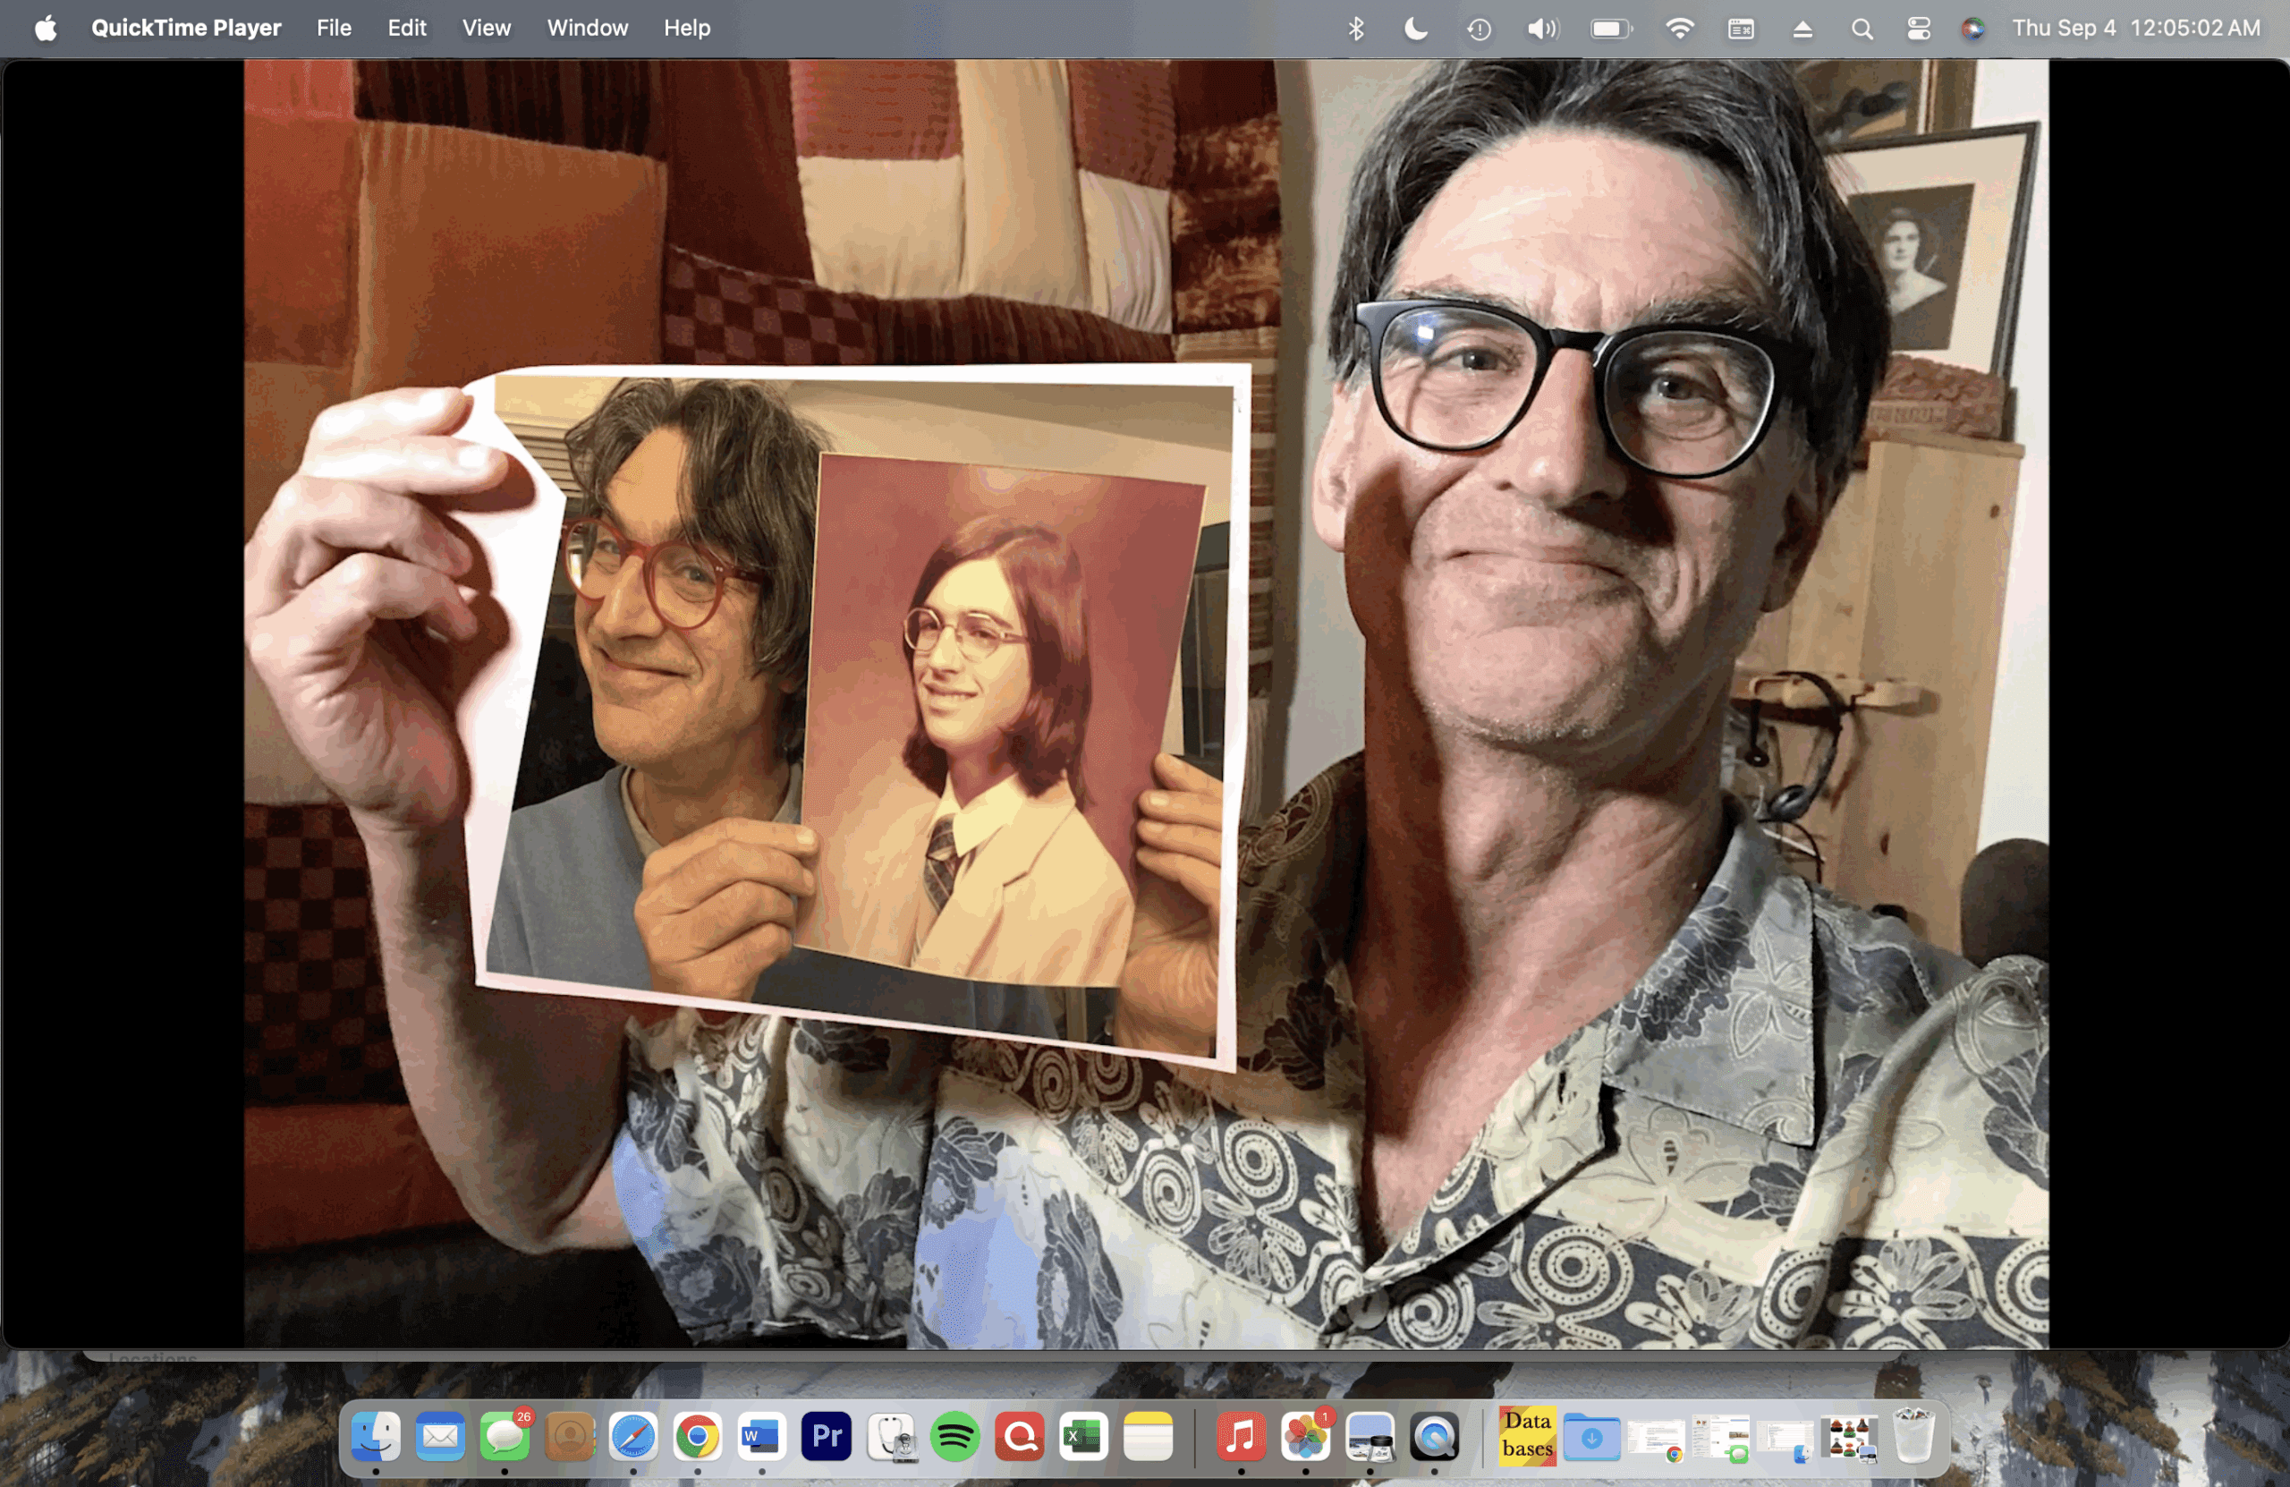Open the Wi-Fi status menu

coord(1679,29)
